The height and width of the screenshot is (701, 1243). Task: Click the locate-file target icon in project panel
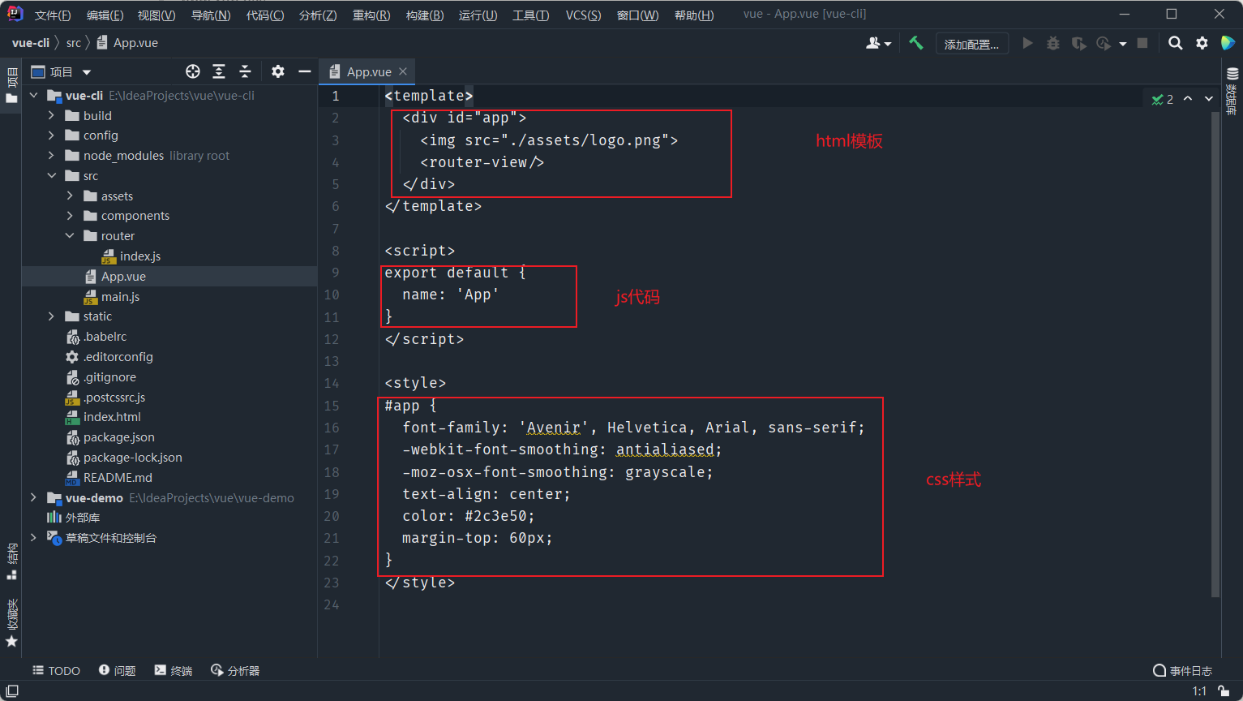coord(192,71)
